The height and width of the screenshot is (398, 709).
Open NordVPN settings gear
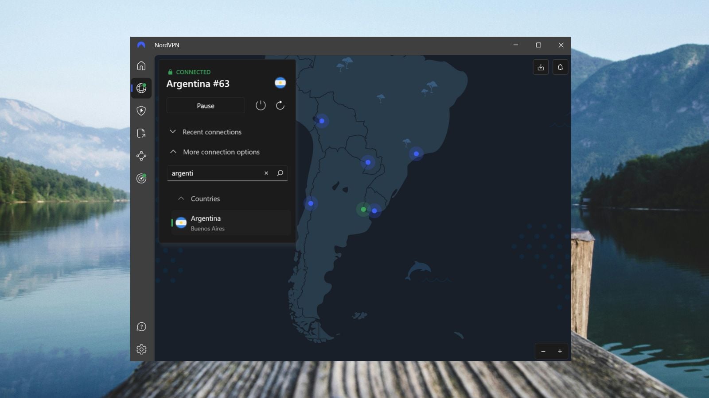tap(141, 349)
